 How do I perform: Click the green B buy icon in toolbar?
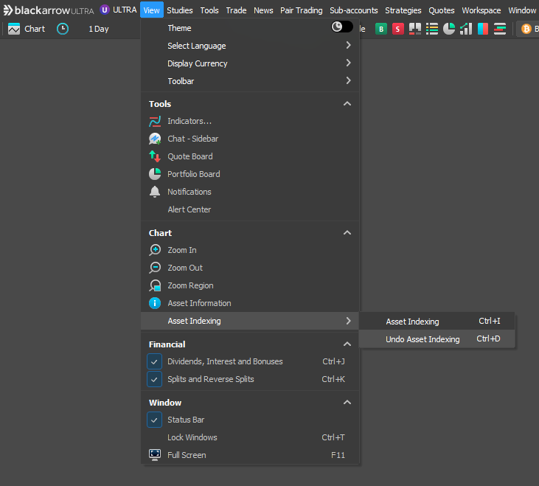[381, 29]
